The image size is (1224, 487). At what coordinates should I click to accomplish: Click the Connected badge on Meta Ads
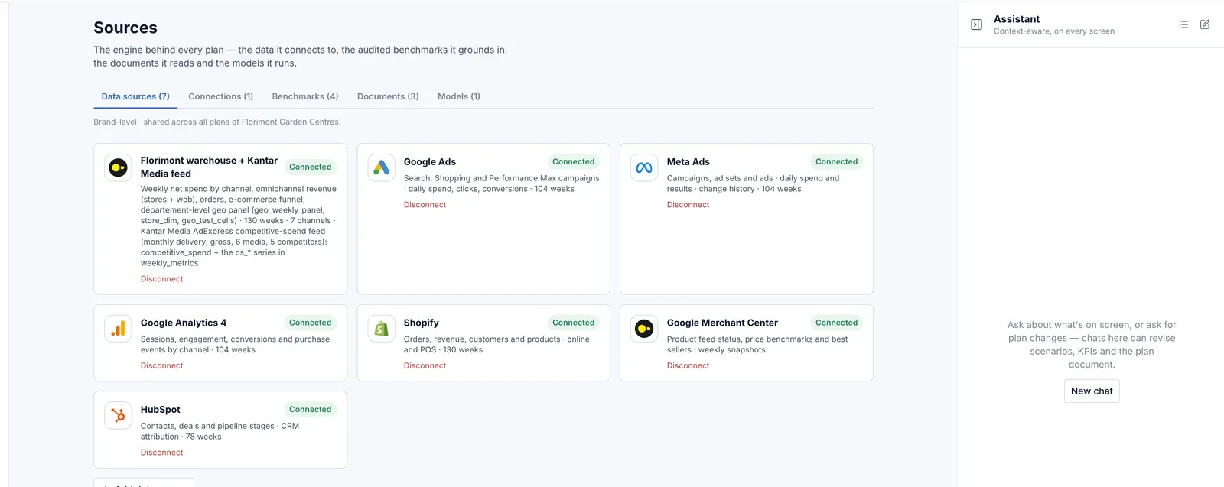click(x=836, y=162)
